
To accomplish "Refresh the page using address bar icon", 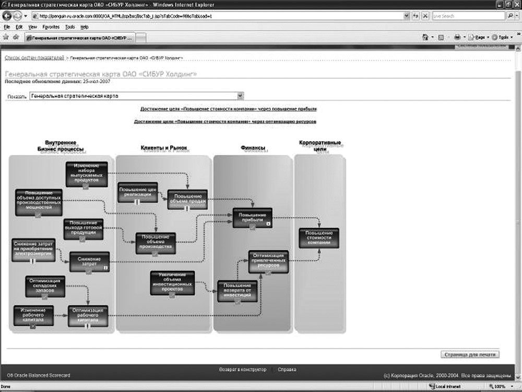I will click(416, 16).
